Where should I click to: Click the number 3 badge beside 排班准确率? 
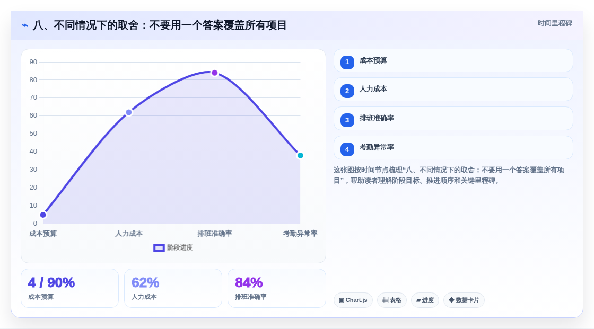tap(347, 120)
